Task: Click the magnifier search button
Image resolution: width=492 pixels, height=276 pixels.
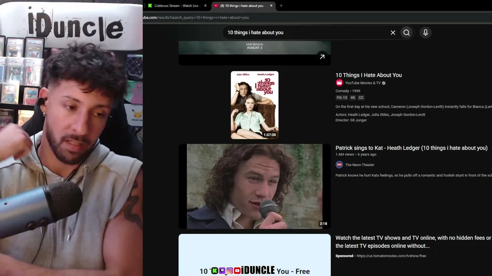Action: click(406, 33)
